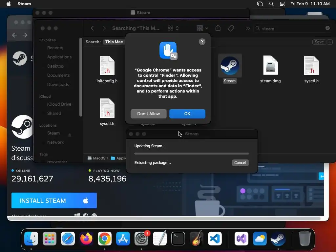Save the Finder search
Viewport: 336px width, 252px height.
point(319,42)
